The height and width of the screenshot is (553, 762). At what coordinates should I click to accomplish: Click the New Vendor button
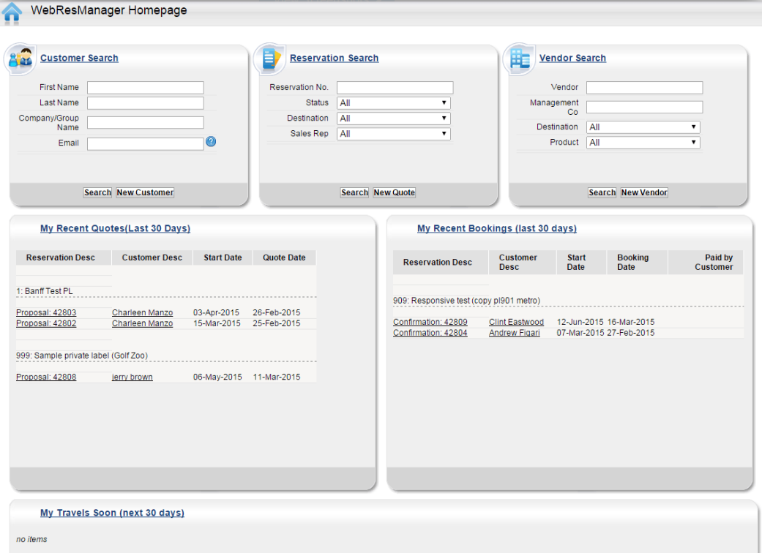pos(643,192)
